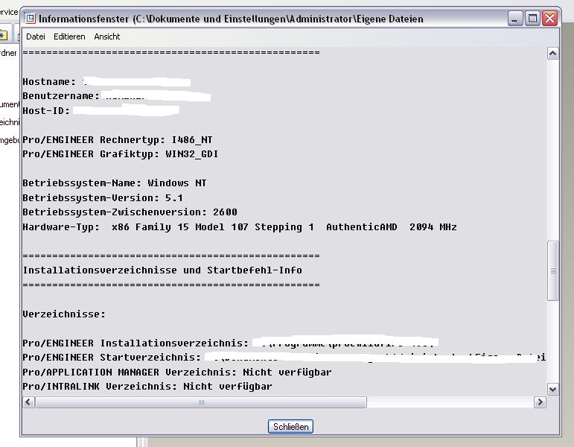
Task: Click 'Pro/ENGINEER Grafiktyp: WIN32_GDI' line
Action: (x=121, y=154)
